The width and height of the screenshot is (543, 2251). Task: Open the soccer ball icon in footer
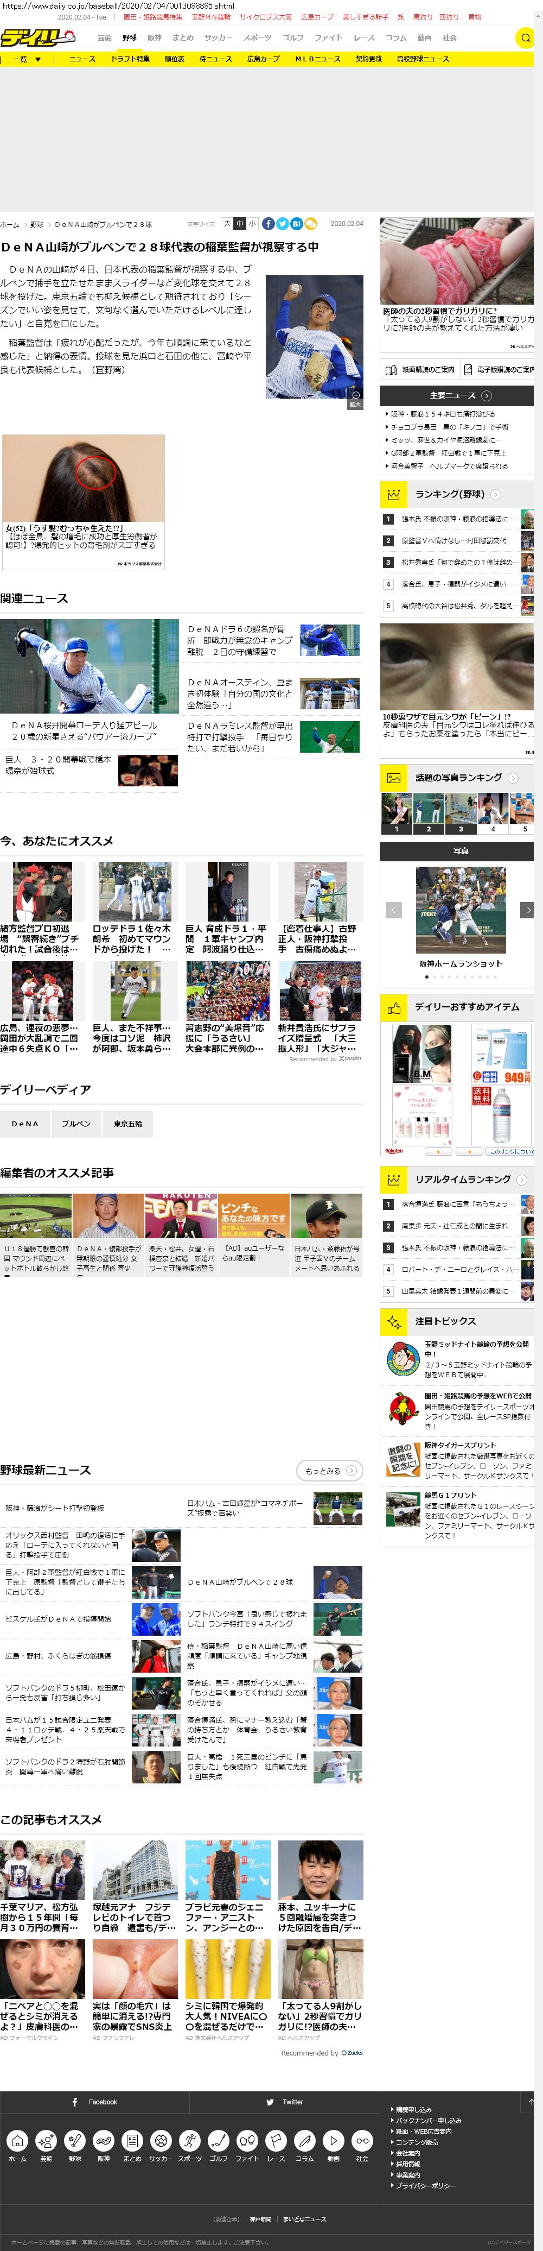click(x=160, y=2140)
